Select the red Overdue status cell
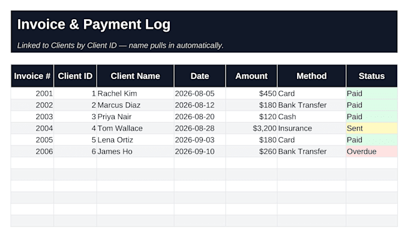The width and height of the screenshot is (408, 237). point(371,151)
